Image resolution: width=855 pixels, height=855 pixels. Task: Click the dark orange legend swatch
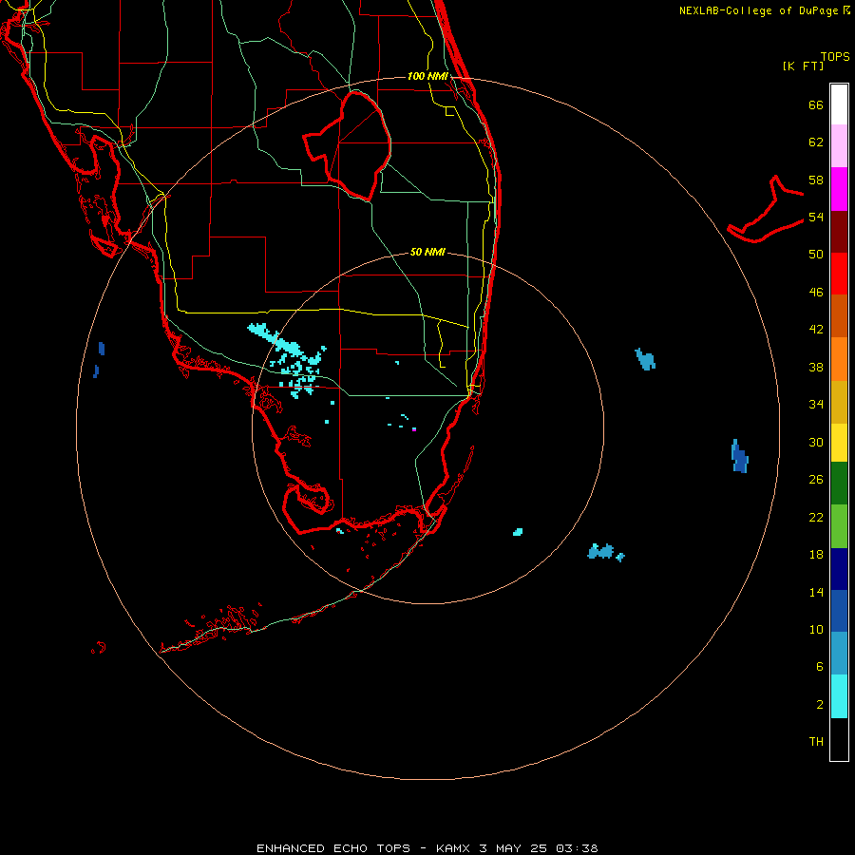pos(839,316)
